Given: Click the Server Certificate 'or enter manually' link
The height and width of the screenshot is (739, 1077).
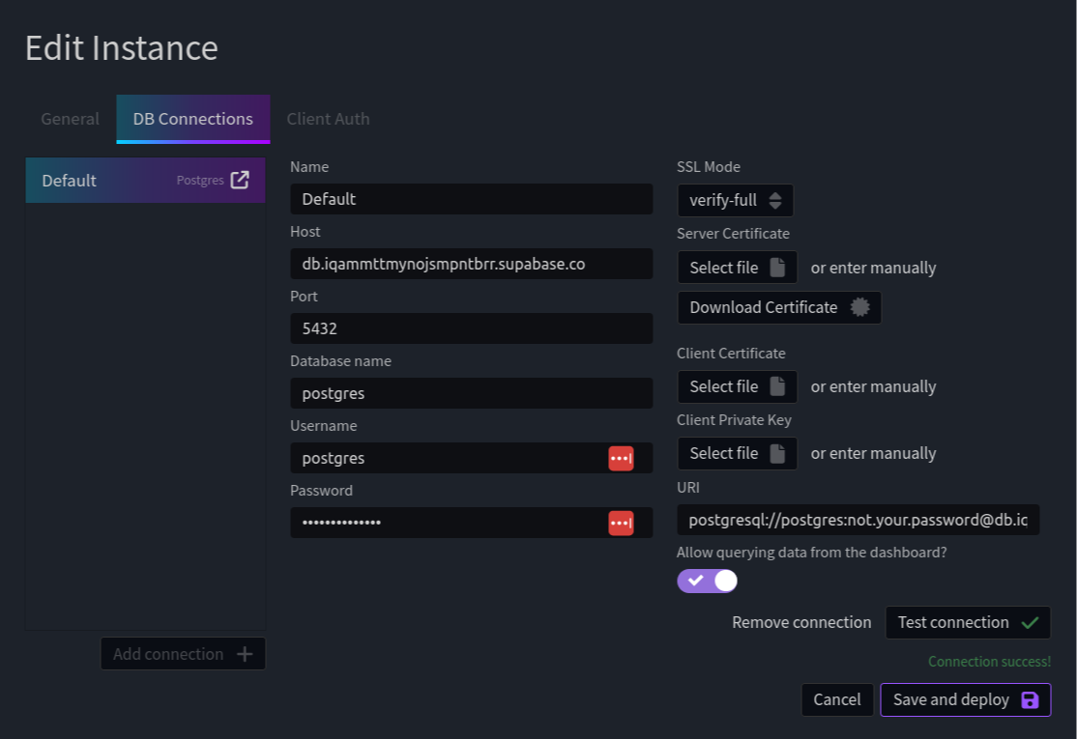Looking at the screenshot, I should coord(873,268).
